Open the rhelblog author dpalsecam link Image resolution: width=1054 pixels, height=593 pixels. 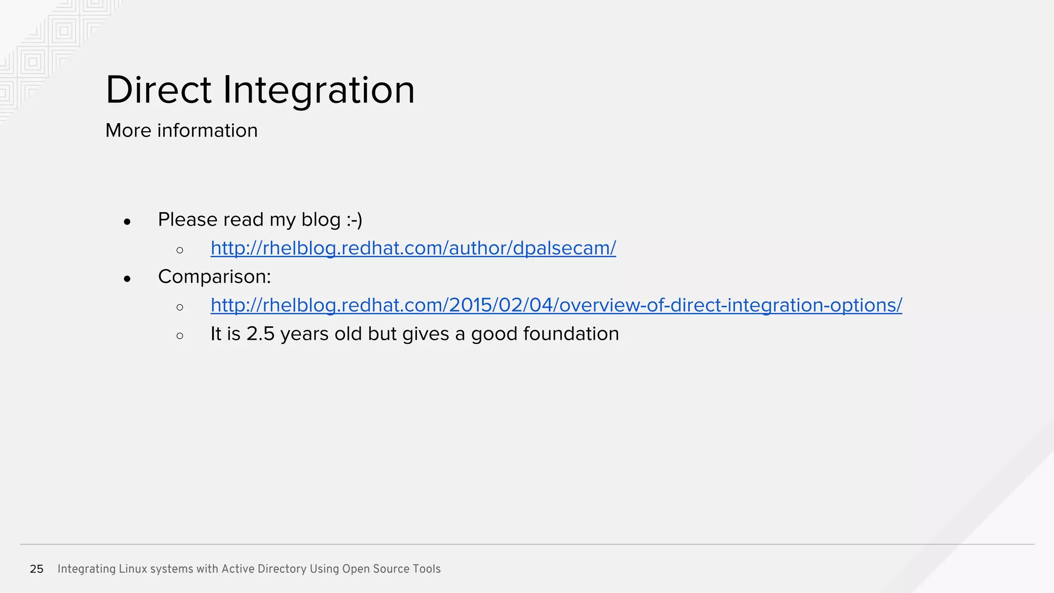(413, 248)
